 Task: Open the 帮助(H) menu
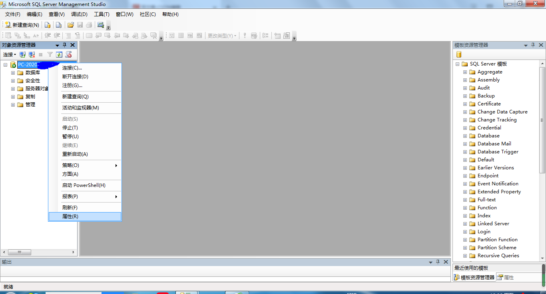[170, 14]
